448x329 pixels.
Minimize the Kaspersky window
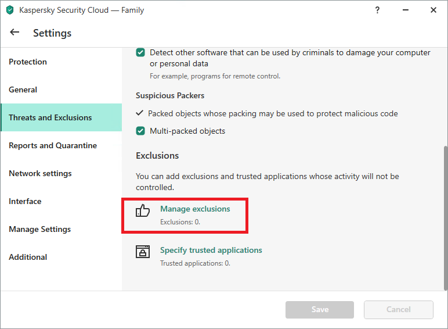pos(405,10)
